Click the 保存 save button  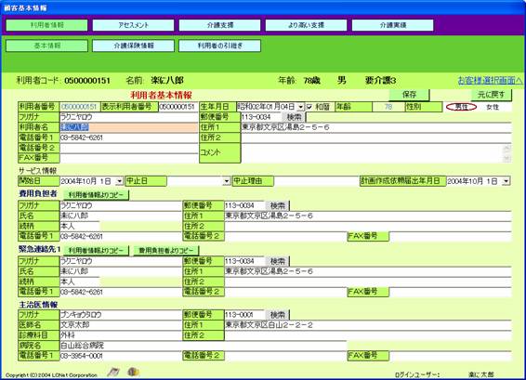pyautogui.click(x=409, y=95)
